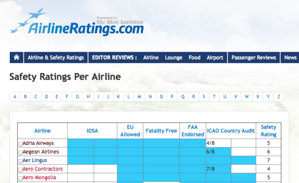Sort by the Safety Rating column header

click(269, 131)
